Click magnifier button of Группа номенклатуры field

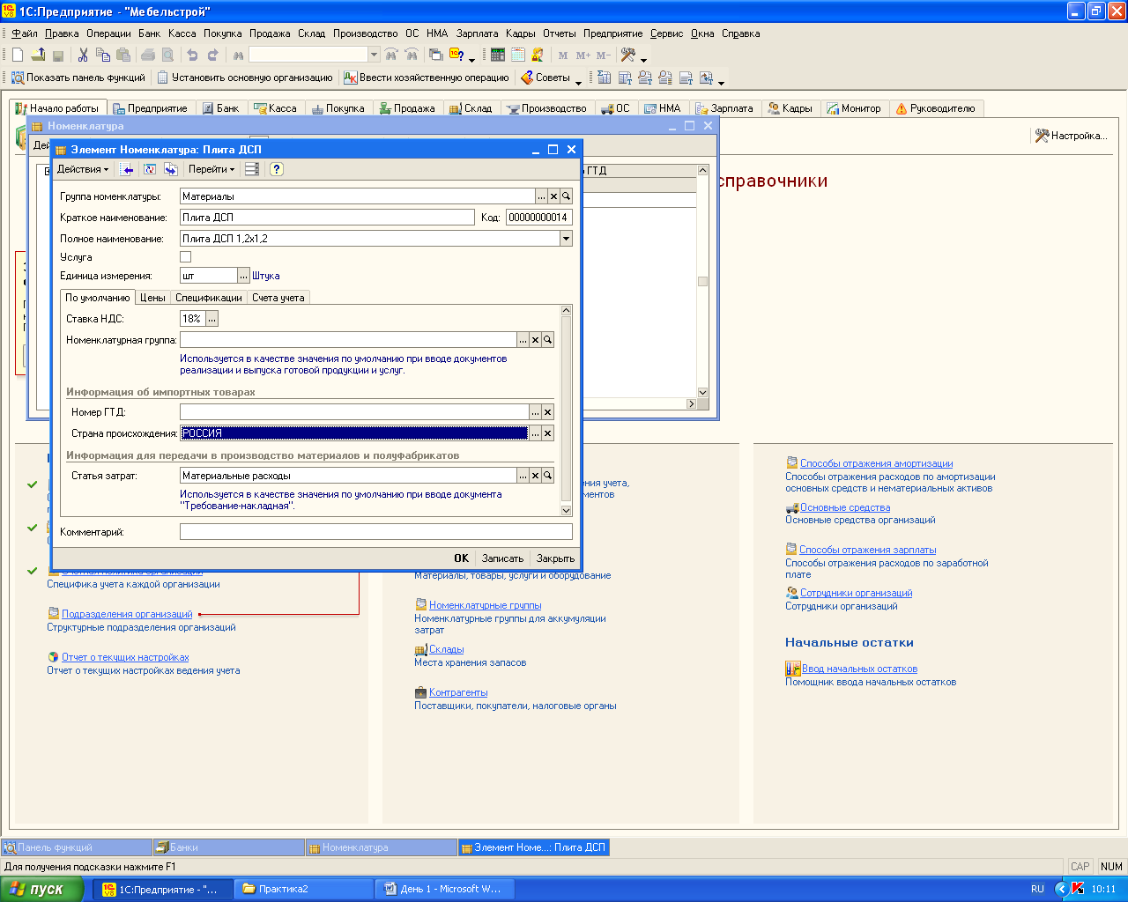[x=567, y=196]
